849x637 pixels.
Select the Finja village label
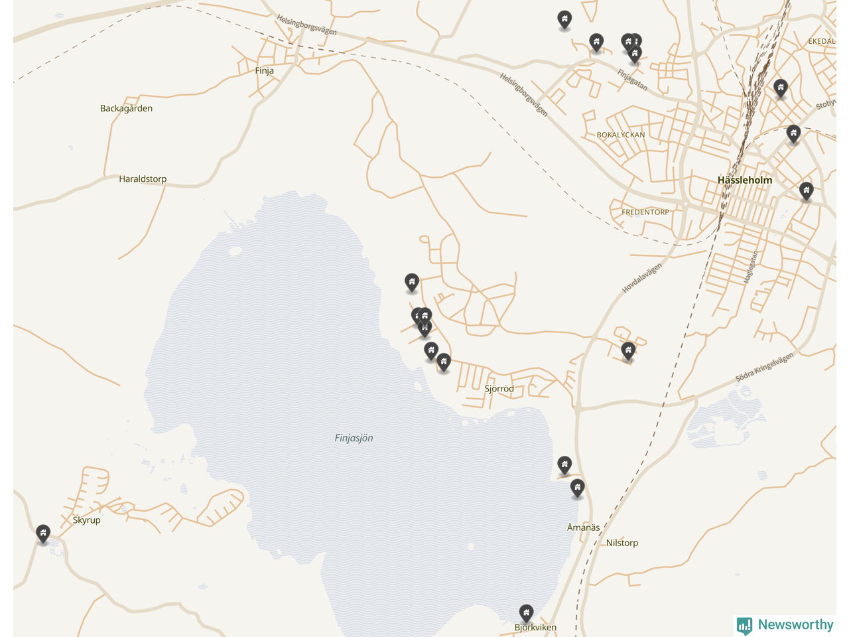[264, 70]
